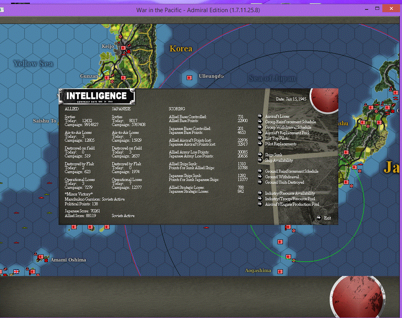Click the arrow icon beside Ship Availability
The width and height of the screenshot is (402, 318).
click(260, 160)
